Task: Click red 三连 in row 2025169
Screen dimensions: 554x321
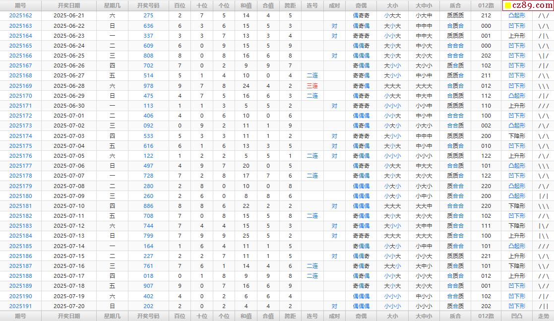Action: (x=312, y=86)
